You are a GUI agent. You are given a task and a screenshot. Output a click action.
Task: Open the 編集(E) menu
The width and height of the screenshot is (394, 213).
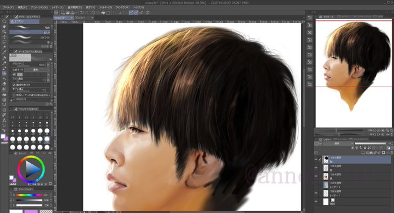[x=22, y=8]
